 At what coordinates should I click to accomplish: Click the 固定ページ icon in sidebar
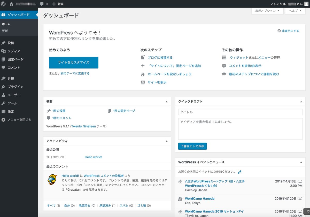(x=3, y=59)
